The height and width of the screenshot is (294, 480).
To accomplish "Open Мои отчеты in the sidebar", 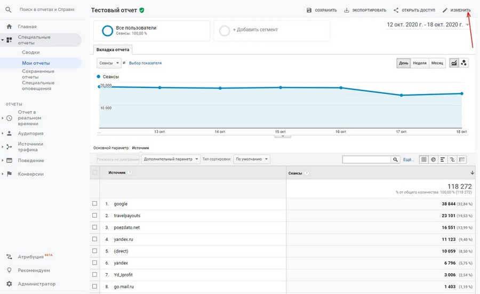I will (x=36, y=63).
